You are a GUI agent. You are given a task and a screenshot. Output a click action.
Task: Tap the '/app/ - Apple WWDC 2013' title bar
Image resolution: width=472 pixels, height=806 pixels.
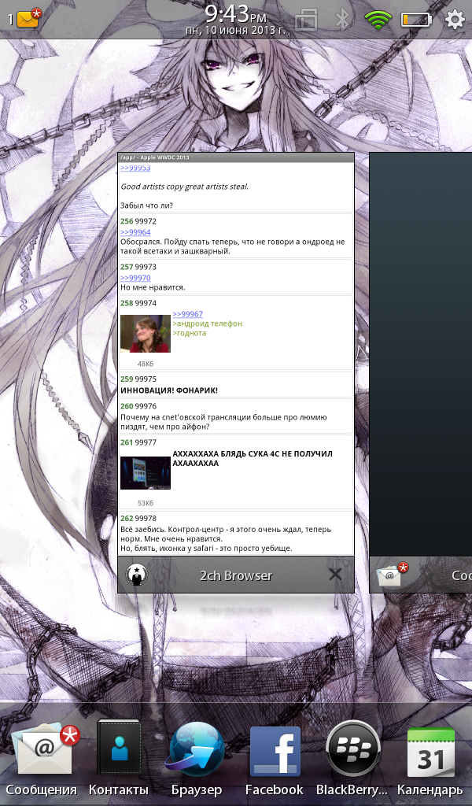tap(236, 157)
